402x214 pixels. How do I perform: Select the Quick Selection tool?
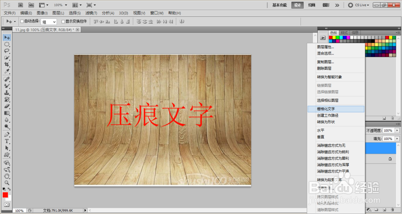tap(7, 58)
